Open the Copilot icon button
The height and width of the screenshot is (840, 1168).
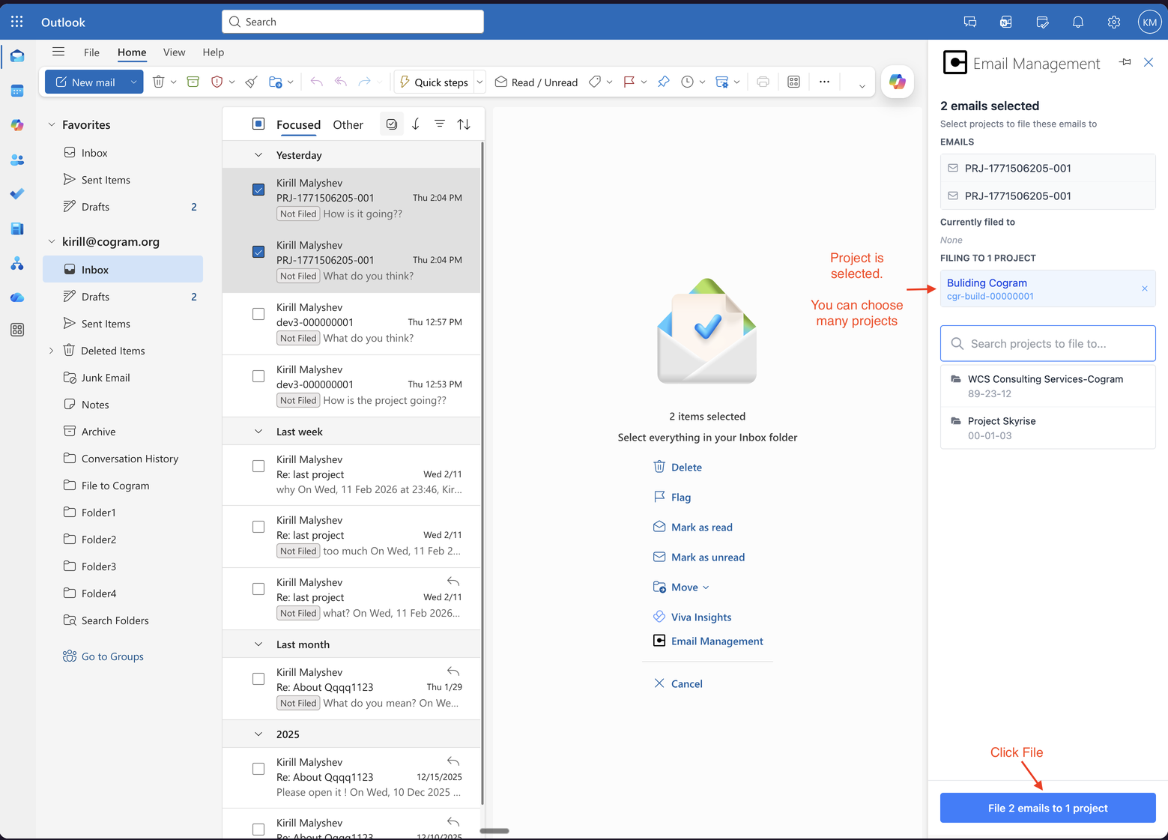pos(897,82)
